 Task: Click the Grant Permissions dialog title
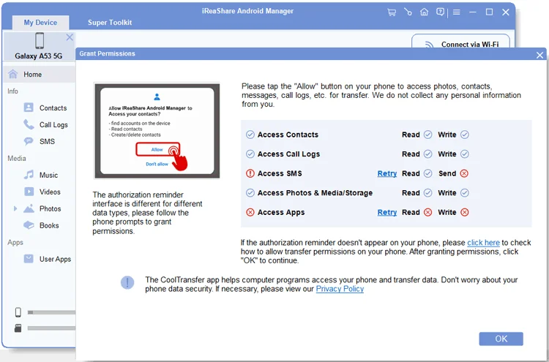click(x=107, y=53)
